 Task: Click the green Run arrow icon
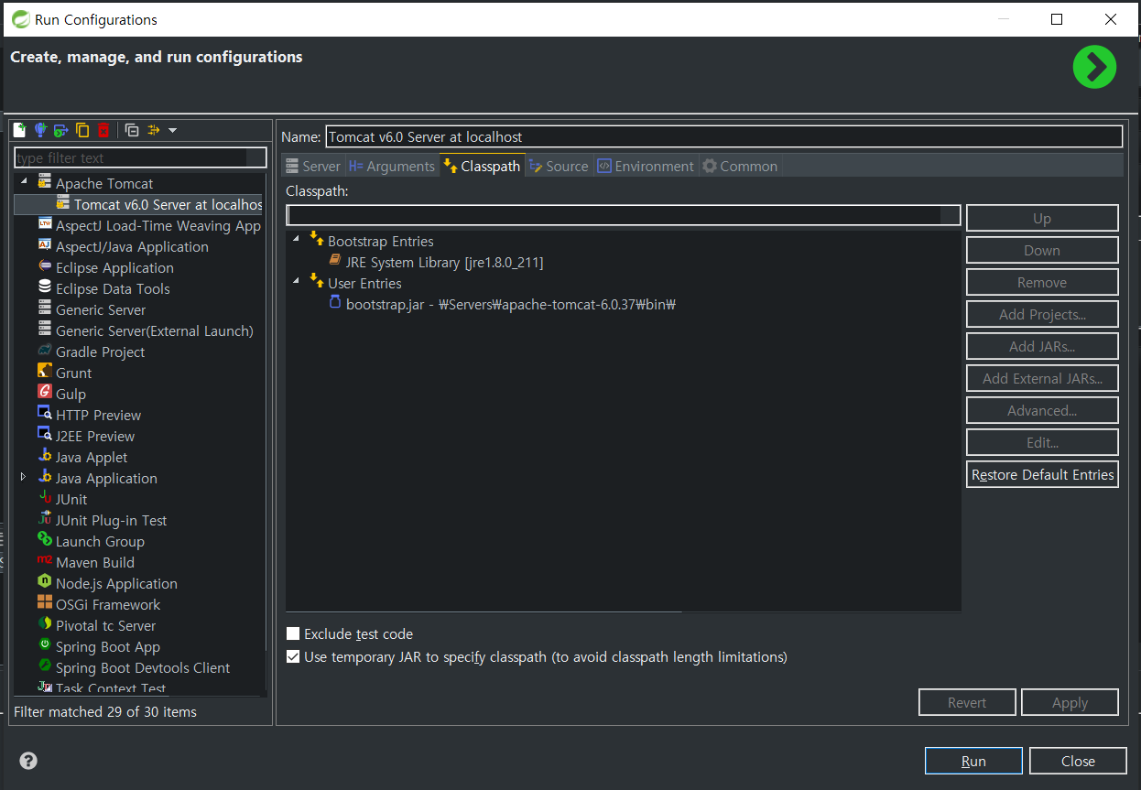tap(1094, 67)
